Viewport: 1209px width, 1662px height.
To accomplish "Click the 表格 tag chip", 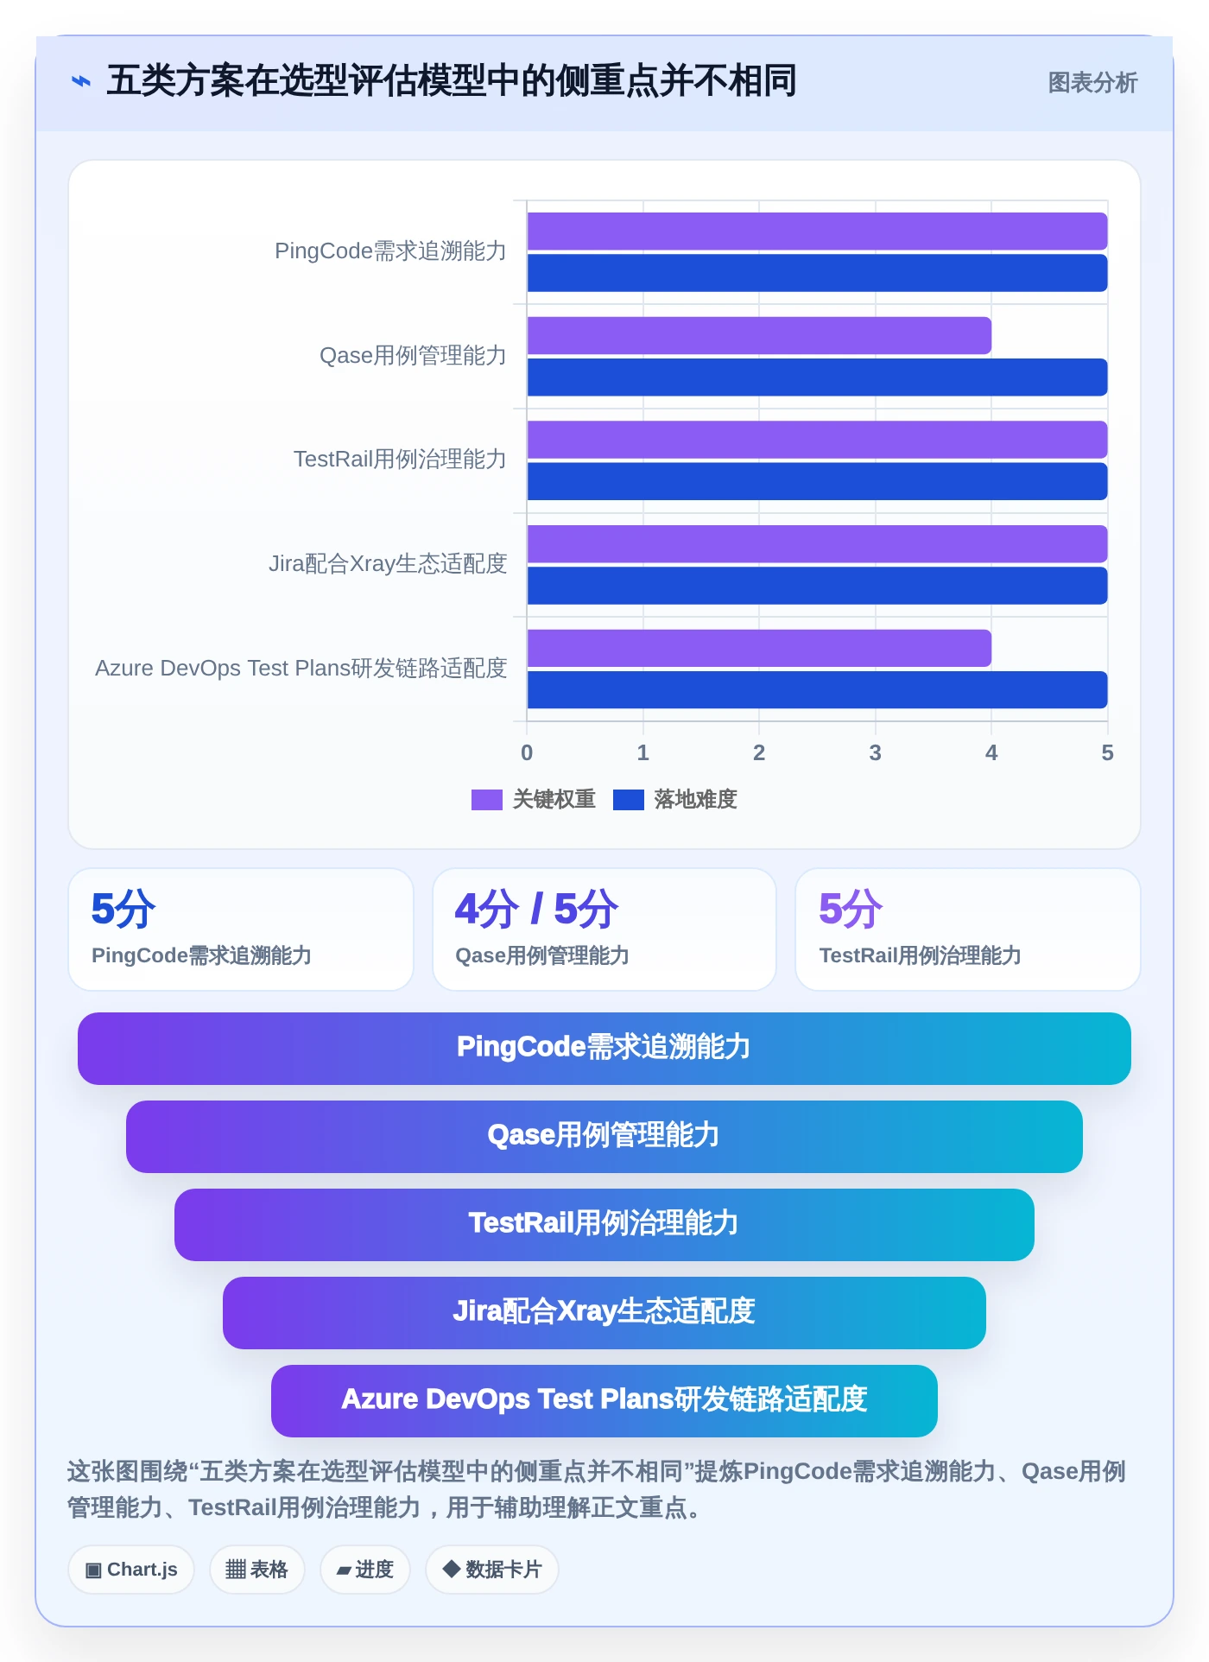I will tap(257, 1570).
